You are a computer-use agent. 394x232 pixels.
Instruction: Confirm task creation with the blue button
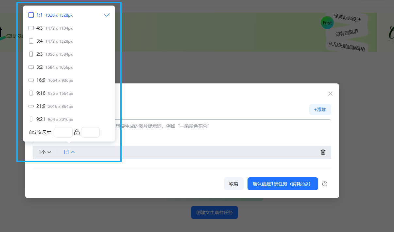[283, 184]
